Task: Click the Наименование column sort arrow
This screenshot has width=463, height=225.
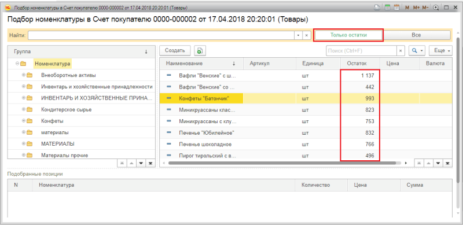Action: pyautogui.click(x=234, y=64)
